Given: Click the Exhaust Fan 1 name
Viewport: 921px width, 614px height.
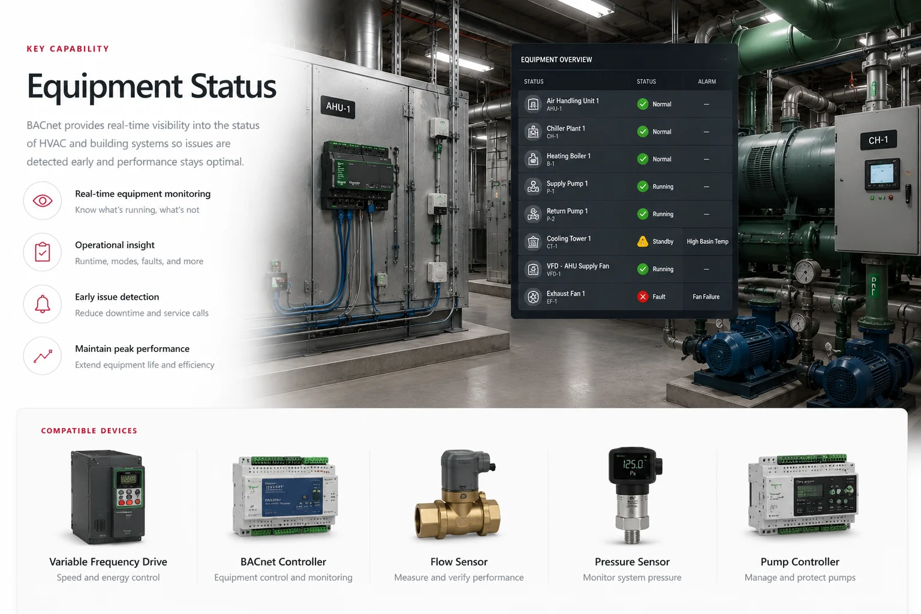Looking at the screenshot, I should point(565,294).
